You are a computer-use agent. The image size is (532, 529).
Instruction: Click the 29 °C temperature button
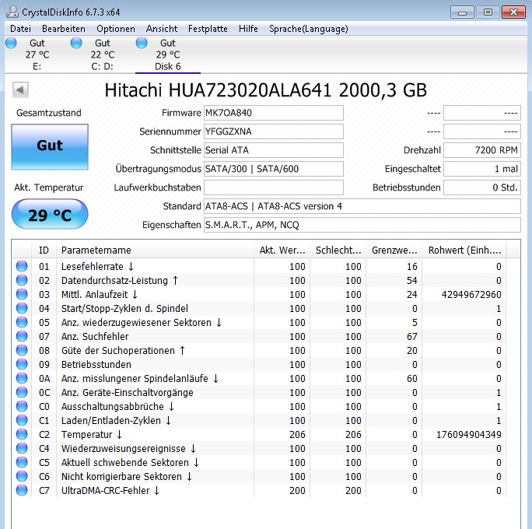coord(50,214)
